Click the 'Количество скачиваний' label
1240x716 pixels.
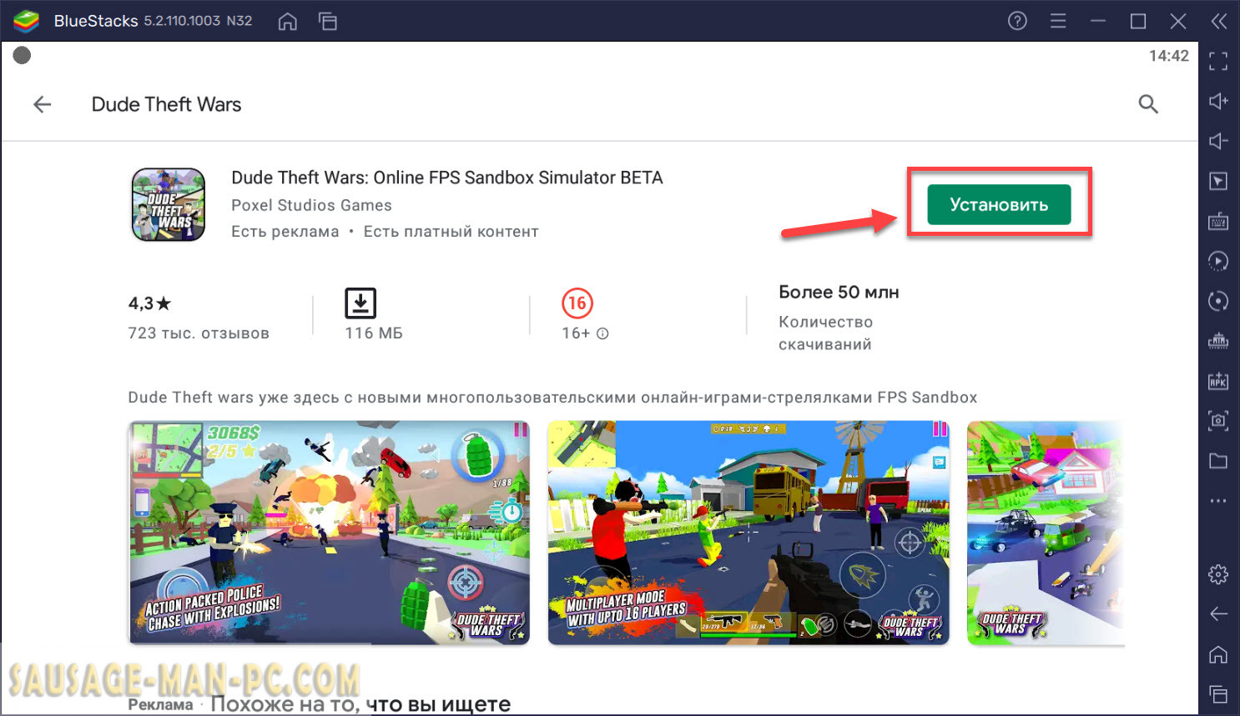click(x=826, y=333)
